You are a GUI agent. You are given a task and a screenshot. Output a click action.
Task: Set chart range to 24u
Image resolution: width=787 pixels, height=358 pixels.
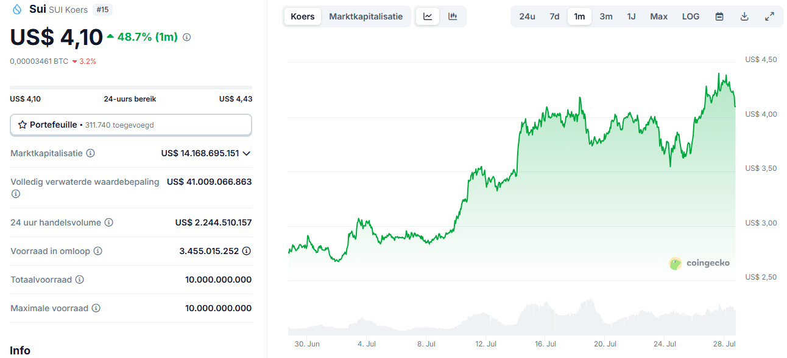(528, 16)
